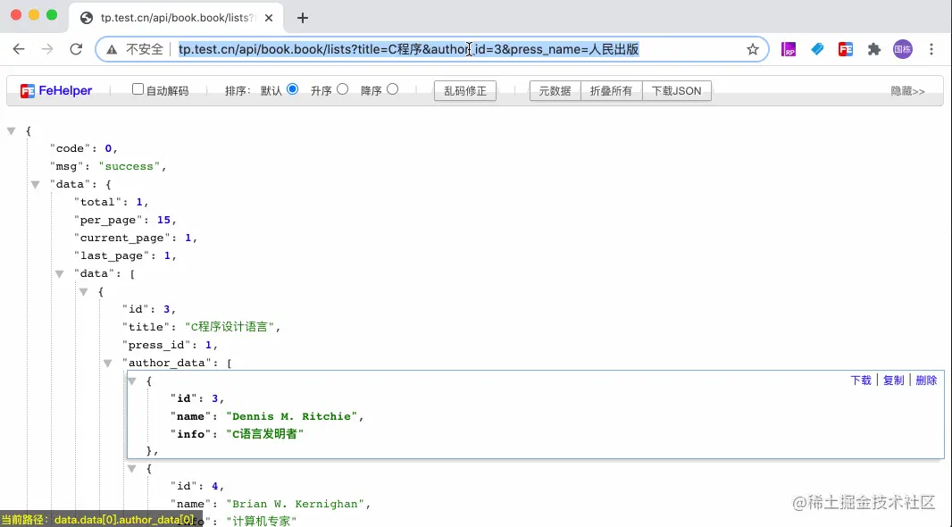Viewport: 952px width, 527px height.
Task: Click the 下载JSON button
Action: [x=677, y=89]
